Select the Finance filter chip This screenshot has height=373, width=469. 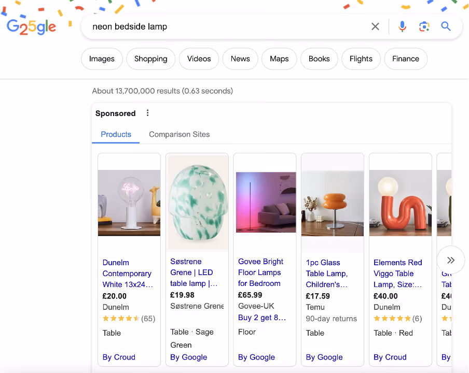406,59
